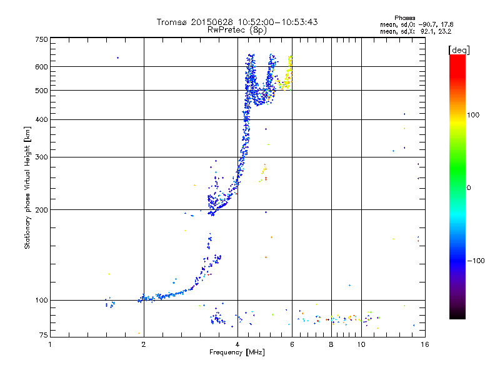This screenshot has width=500, height=375.
Task: Click the plot title 'Tromsø 20150628 10:52:00-10:53:43'
Action: pyautogui.click(x=237, y=22)
